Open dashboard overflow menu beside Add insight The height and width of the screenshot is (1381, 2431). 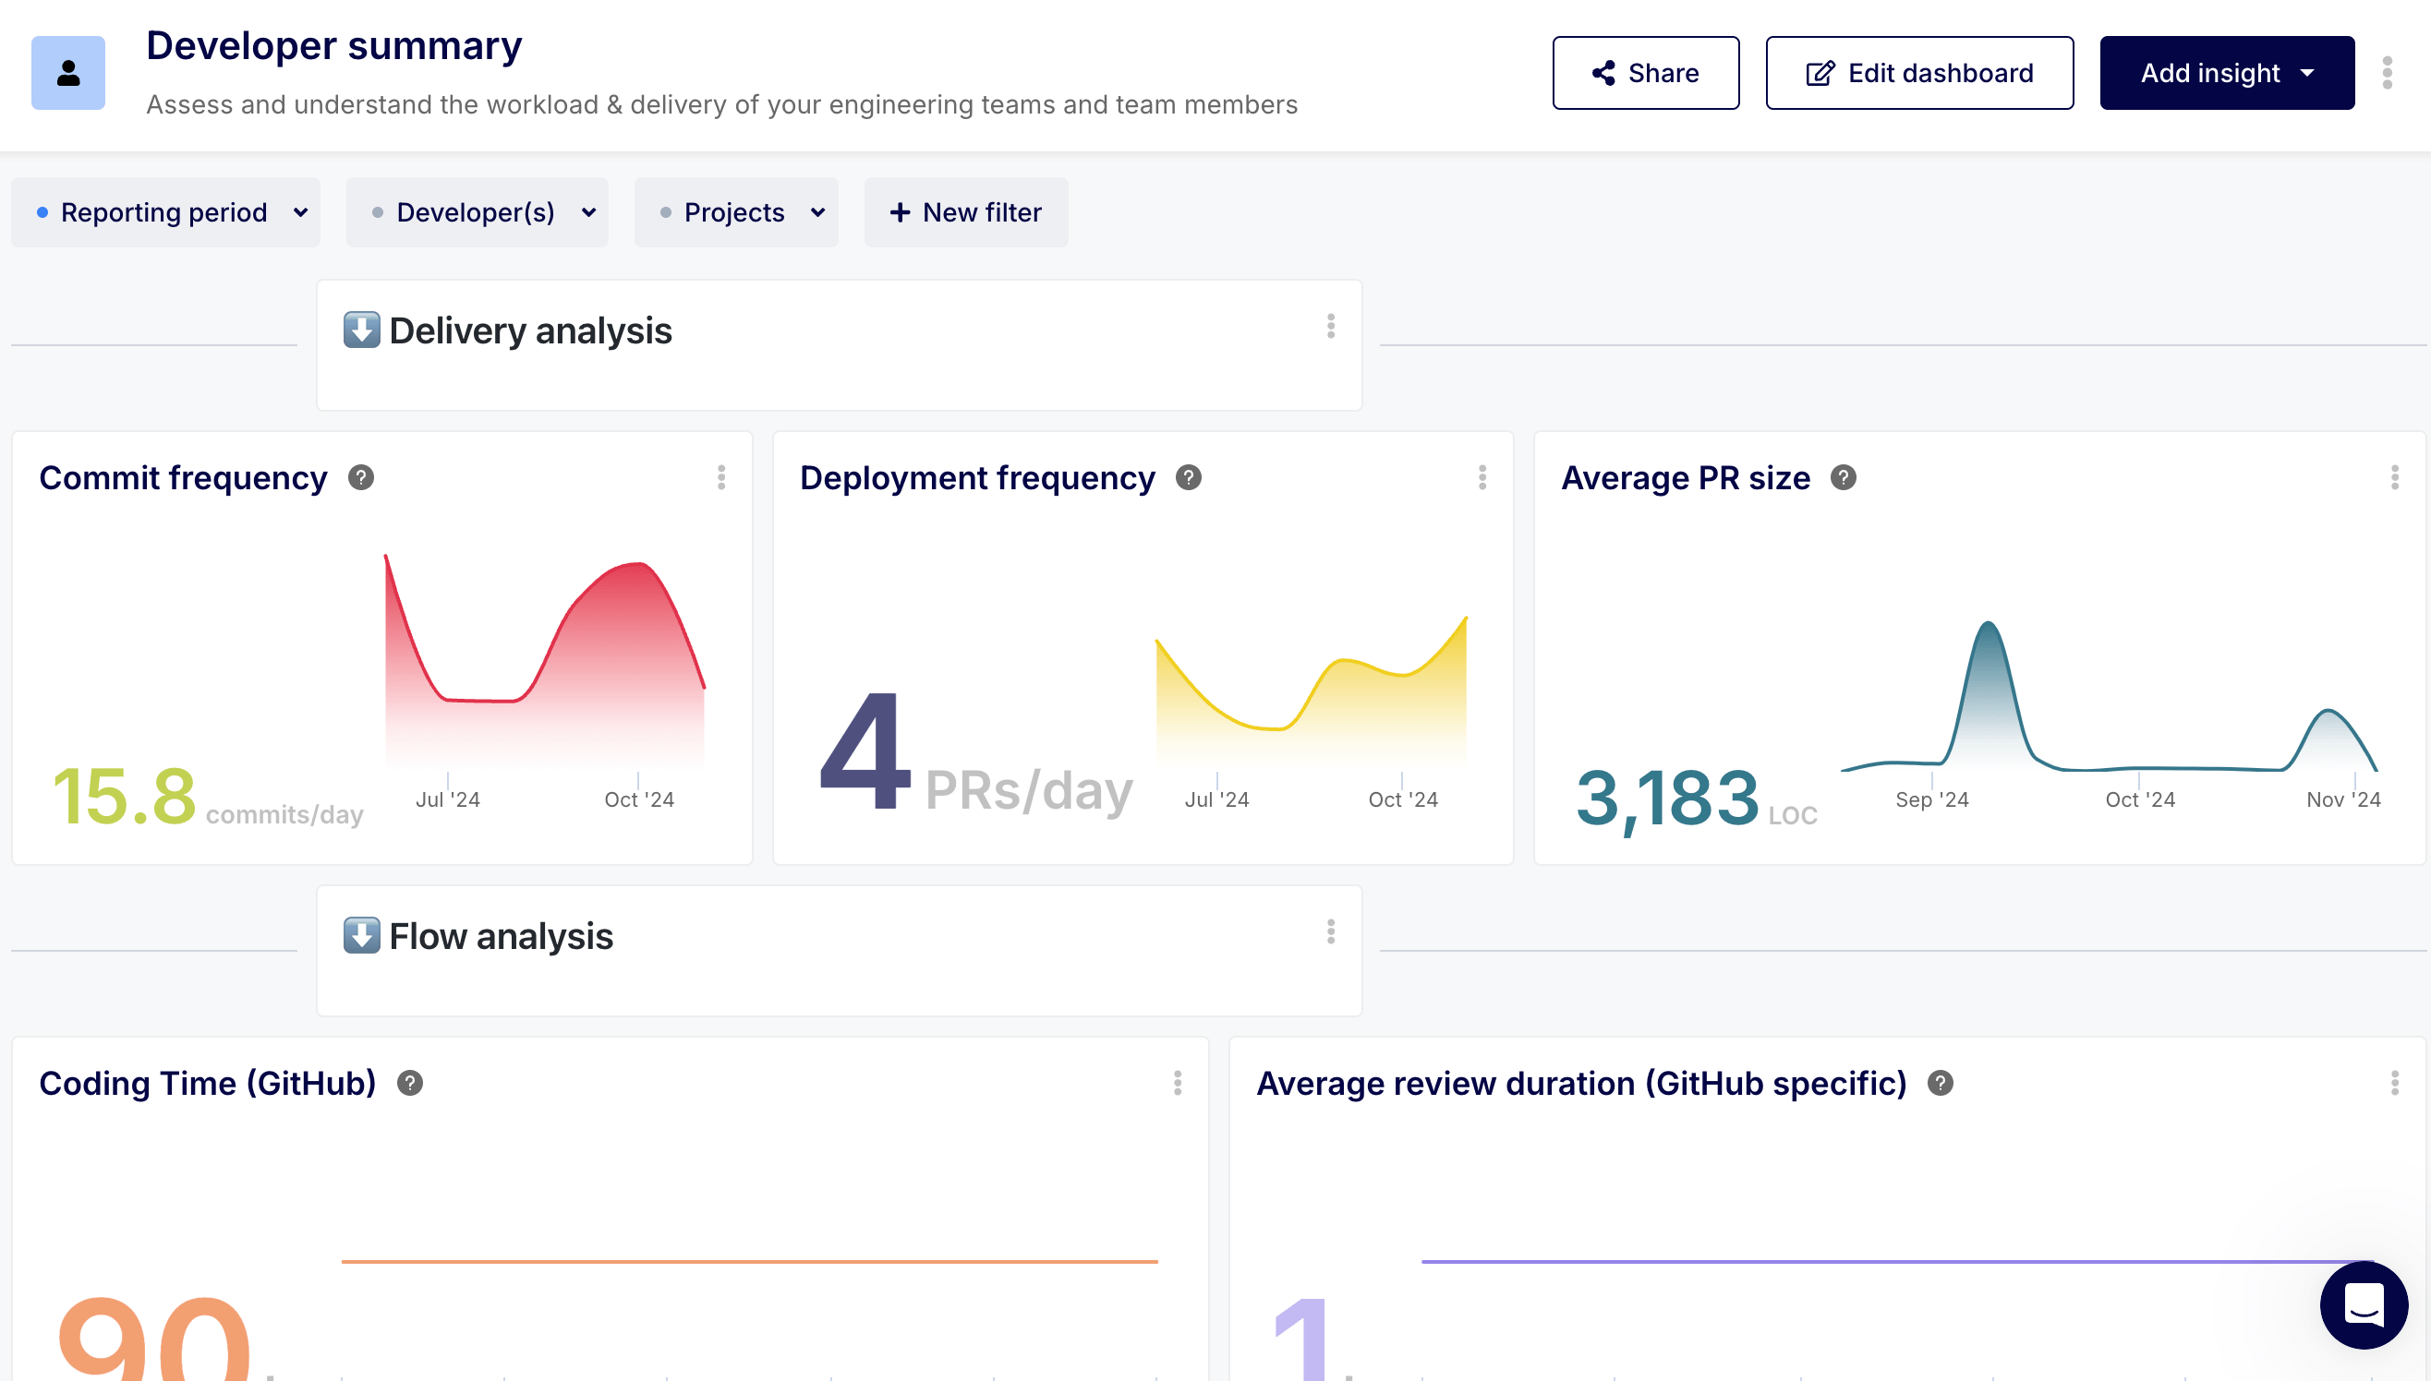(x=2387, y=73)
